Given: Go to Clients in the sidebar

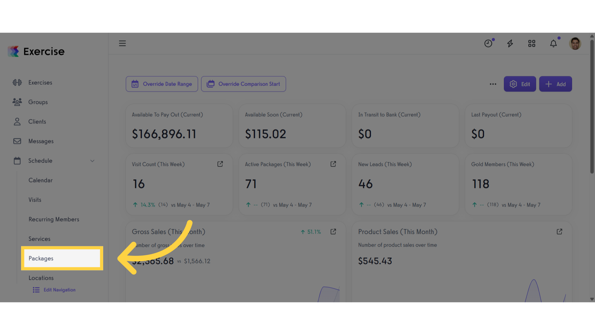Looking at the screenshot, I should [x=37, y=122].
